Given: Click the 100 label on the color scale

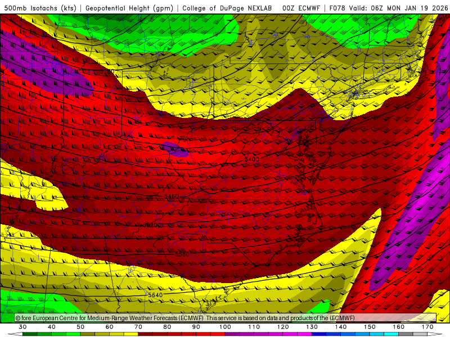Looking at the screenshot, I should tap(225, 327).
